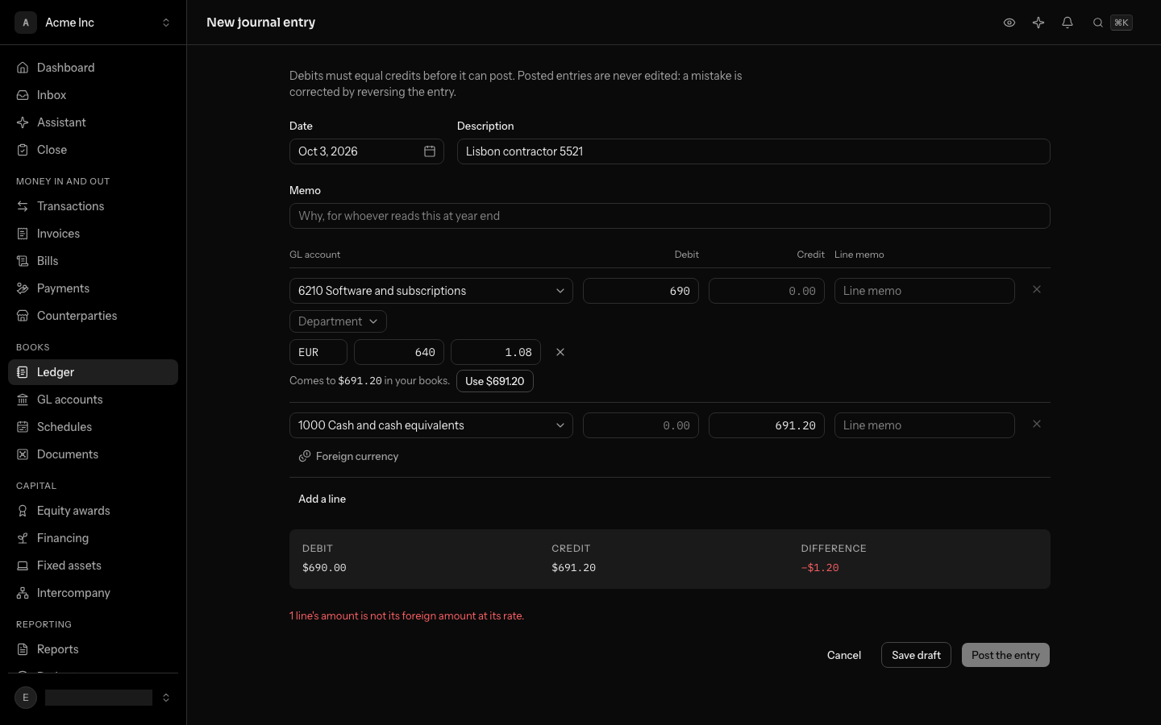Screen dimensions: 1161x725
Task: Remove the 6210 Software and subscriptions line
Action: pos(1037,290)
